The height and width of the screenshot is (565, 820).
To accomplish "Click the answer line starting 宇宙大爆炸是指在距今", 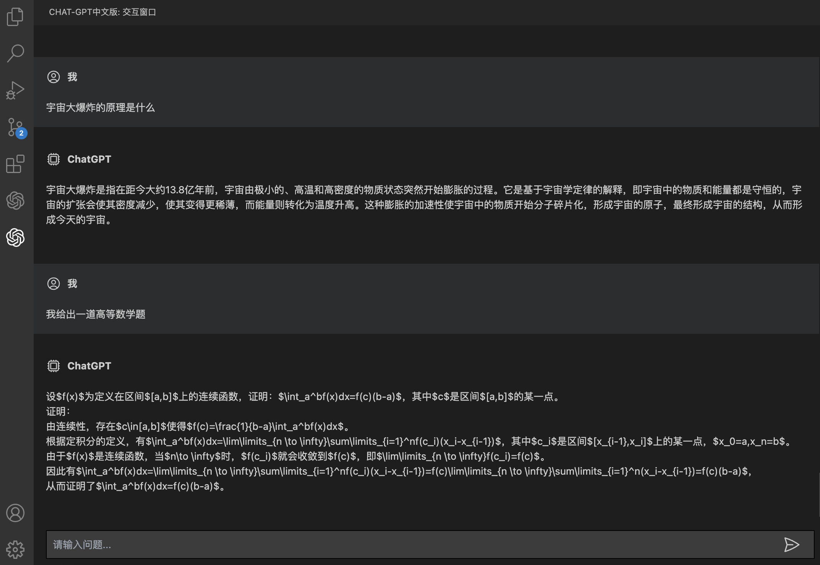I will [424, 190].
